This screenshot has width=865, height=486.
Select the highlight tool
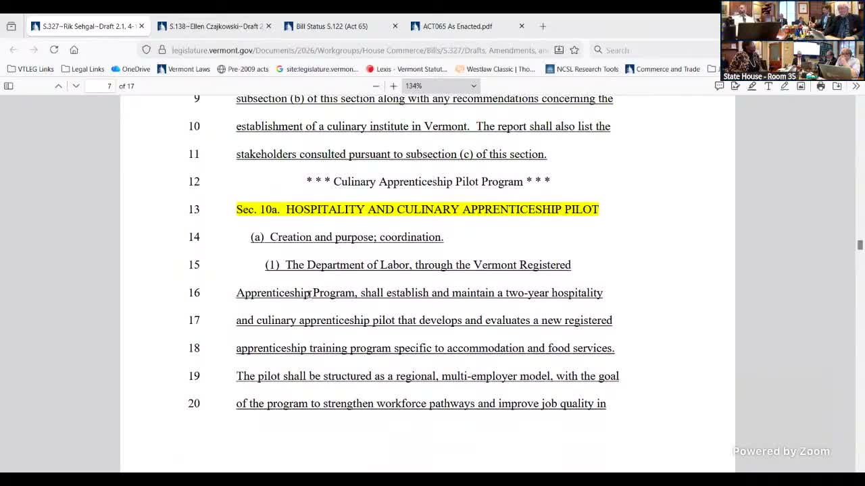click(751, 86)
